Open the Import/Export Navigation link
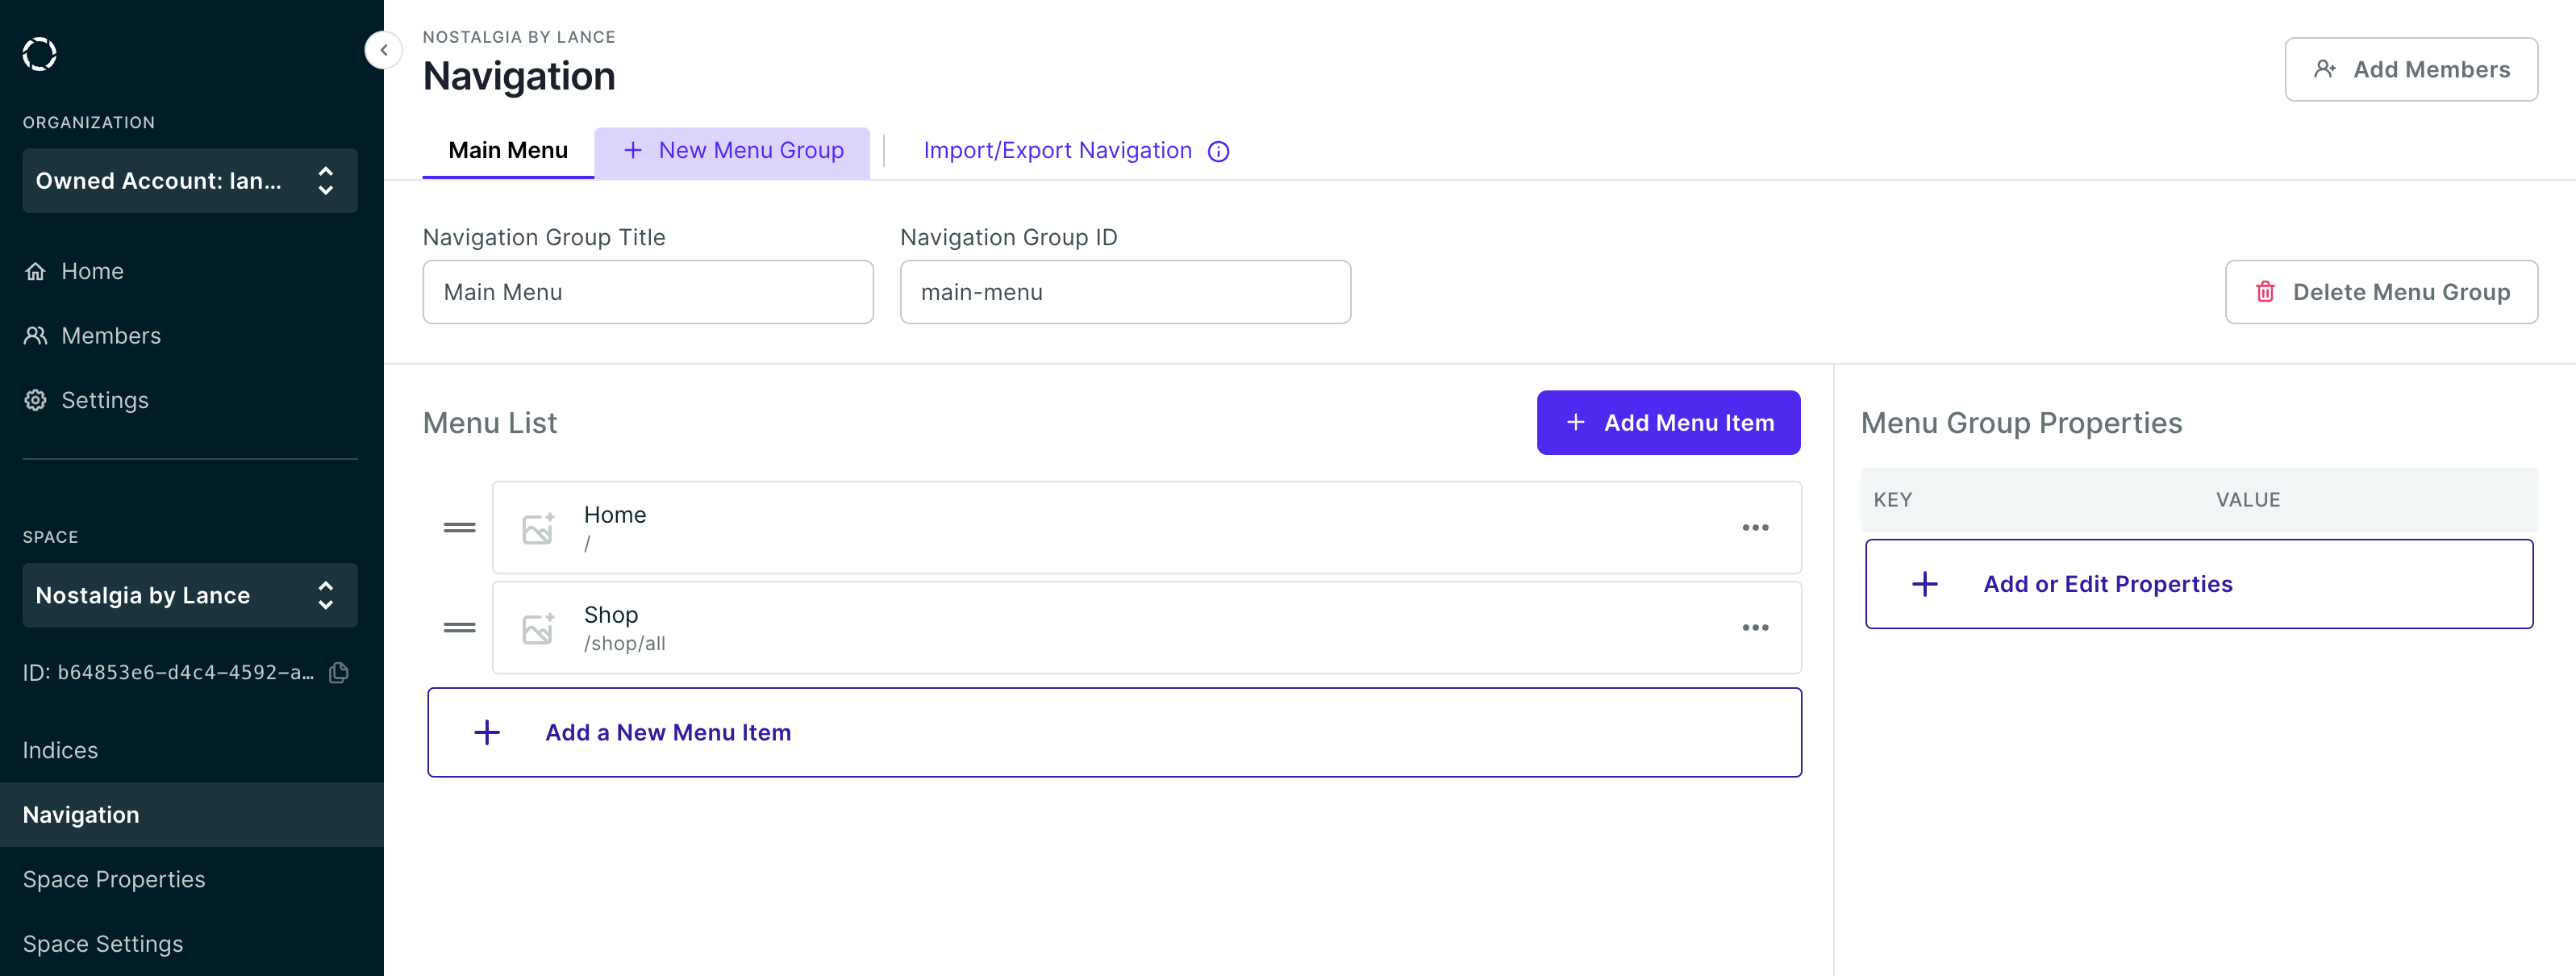 pyautogui.click(x=1057, y=151)
